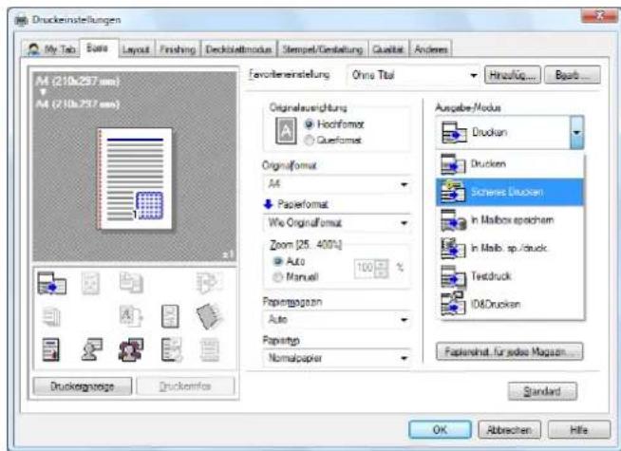Click the greyed page with letter A icon
Screen dimensions: 621x451
coord(131,316)
